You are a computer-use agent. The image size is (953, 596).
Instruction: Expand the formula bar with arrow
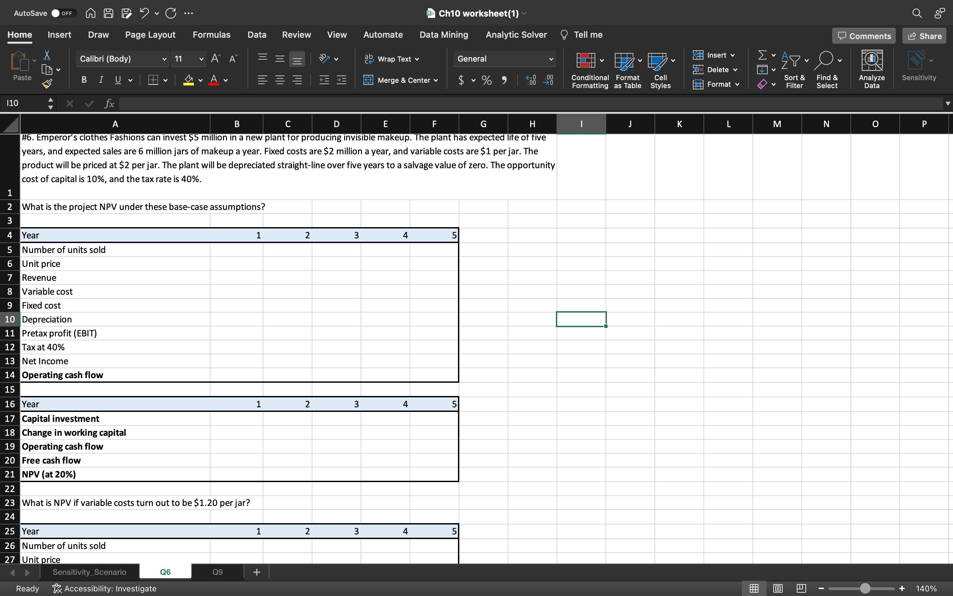[x=947, y=103]
